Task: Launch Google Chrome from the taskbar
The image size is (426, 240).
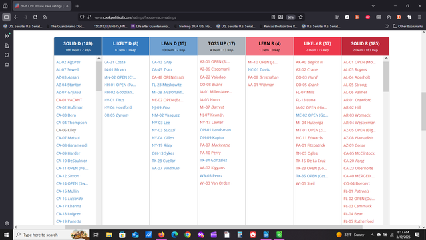Action: (x=188, y=235)
